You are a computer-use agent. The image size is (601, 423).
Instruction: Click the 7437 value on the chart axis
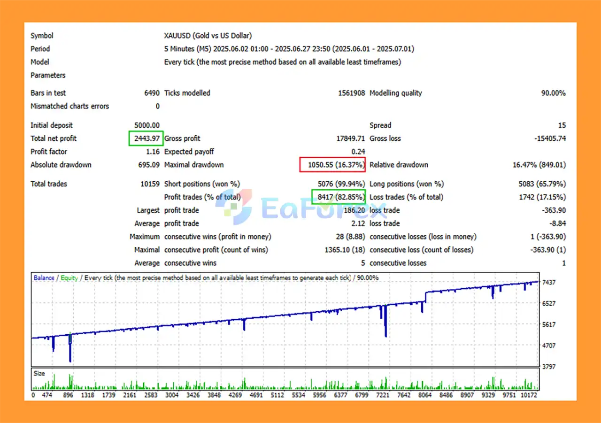(548, 282)
